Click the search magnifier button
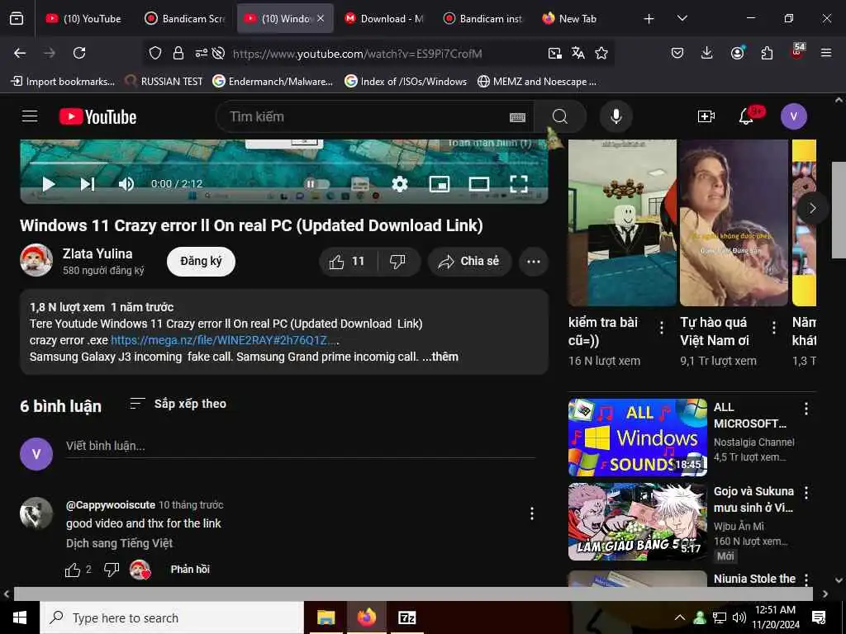Image resolution: width=846 pixels, height=634 pixels. [x=560, y=116]
